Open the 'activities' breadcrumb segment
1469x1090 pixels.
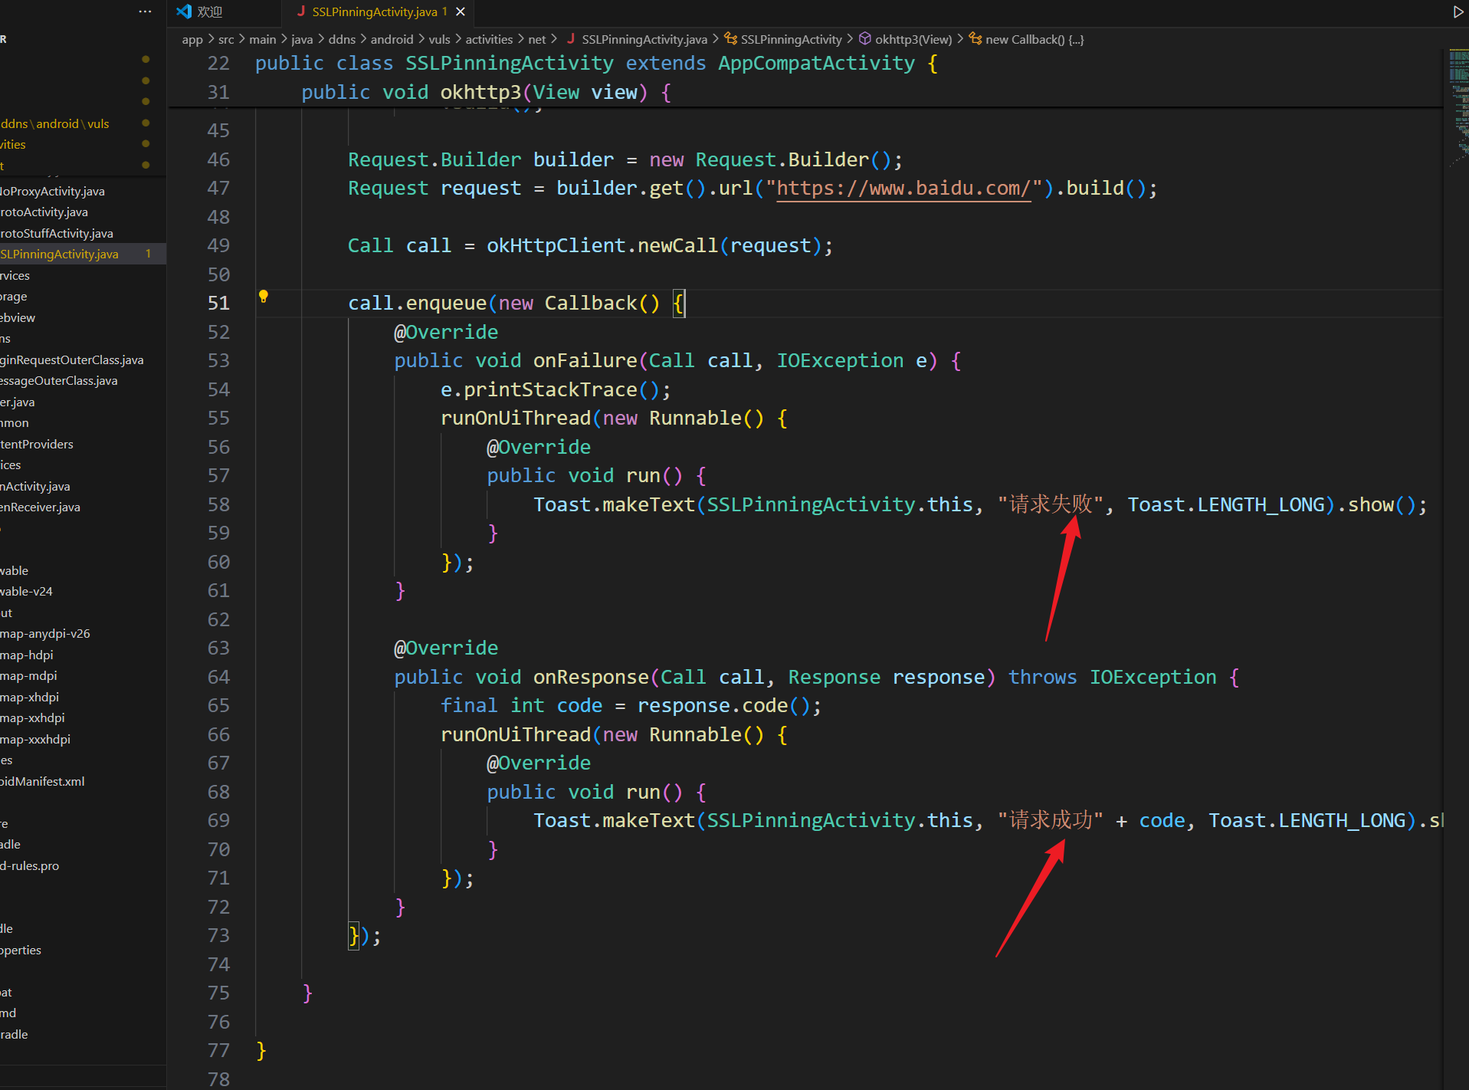[x=489, y=39]
